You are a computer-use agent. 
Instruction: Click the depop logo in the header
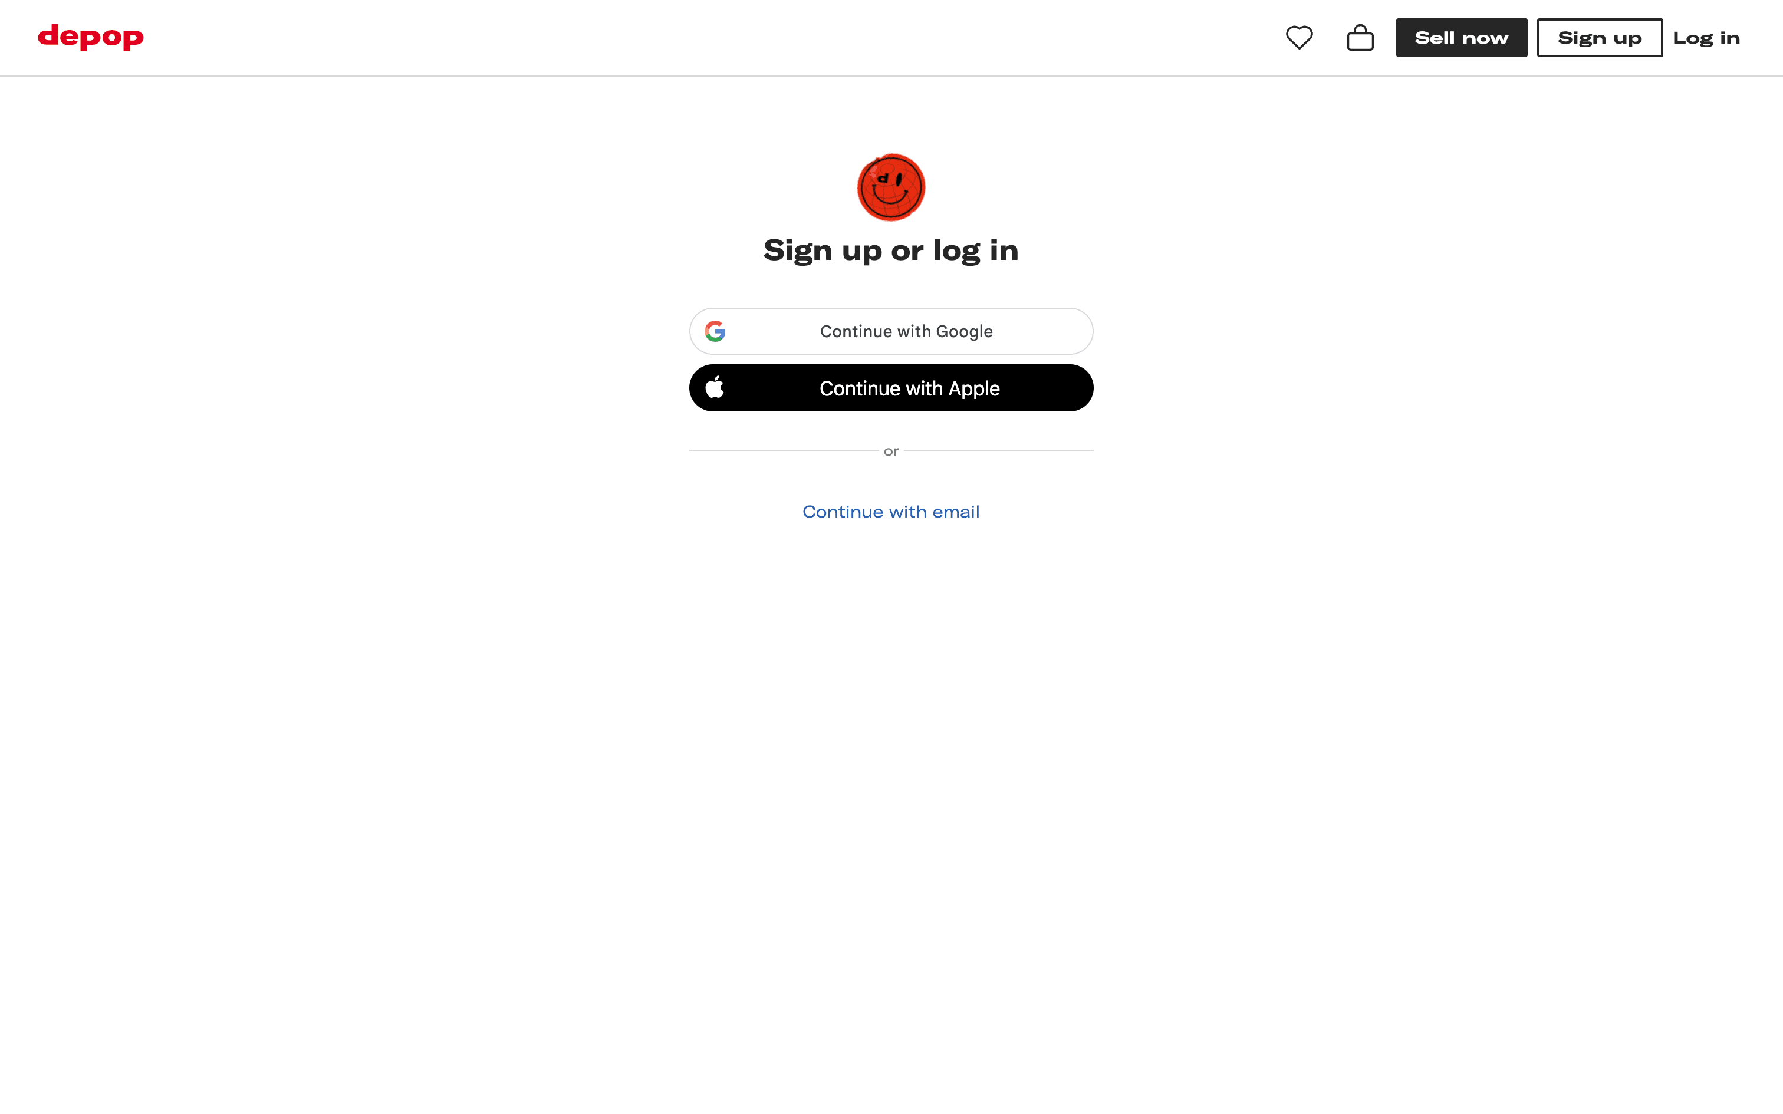point(91,37)
